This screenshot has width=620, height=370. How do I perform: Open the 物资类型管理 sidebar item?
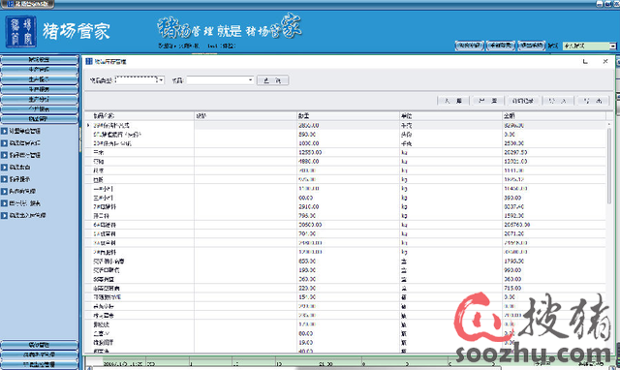click(24, 142)
